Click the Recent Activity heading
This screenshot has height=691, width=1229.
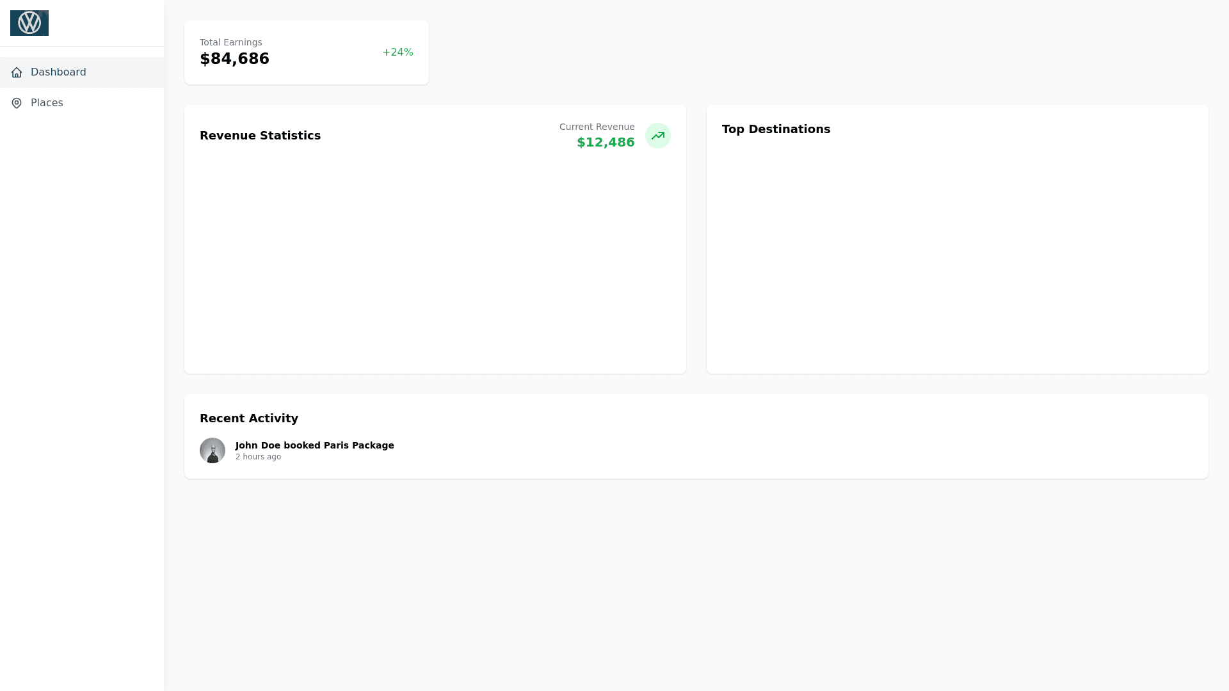click(249, 418)
